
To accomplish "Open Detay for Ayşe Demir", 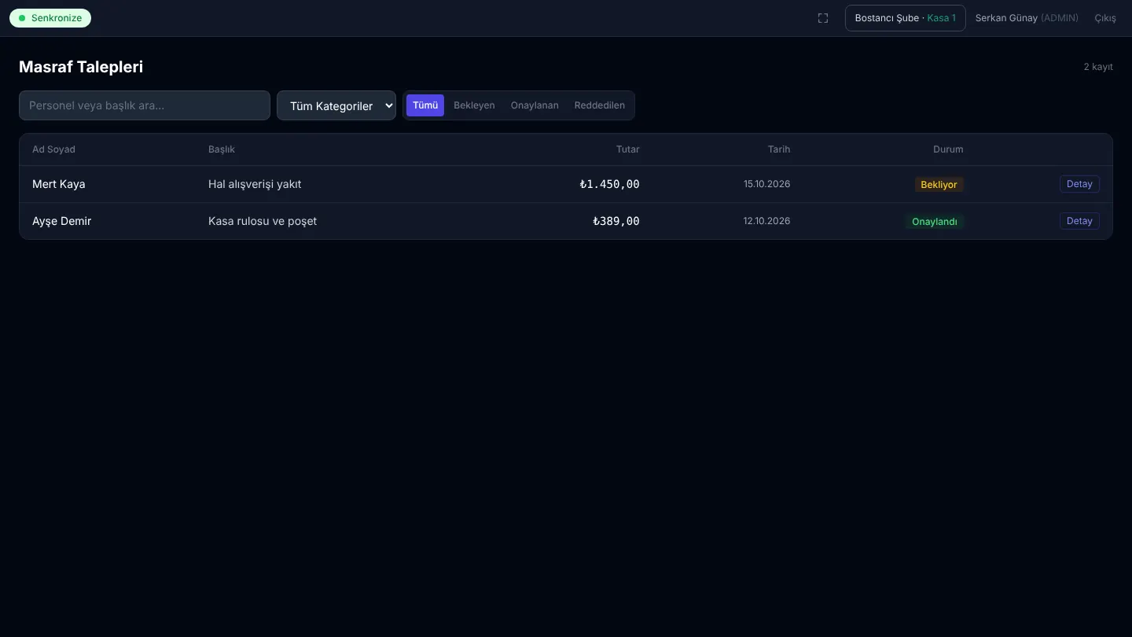I will pos(1079,221).
